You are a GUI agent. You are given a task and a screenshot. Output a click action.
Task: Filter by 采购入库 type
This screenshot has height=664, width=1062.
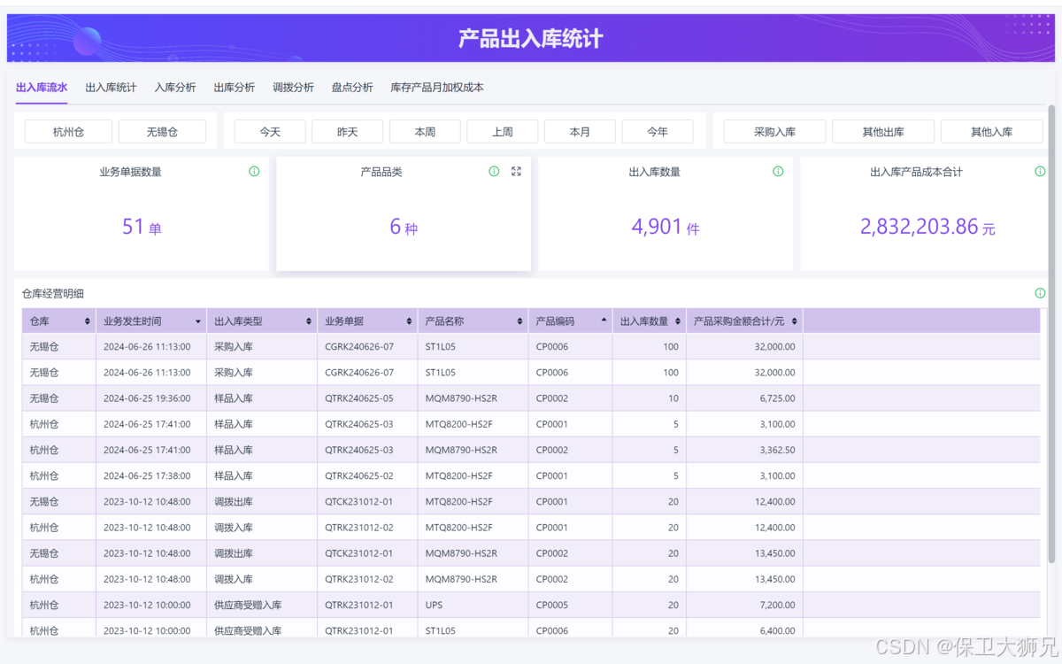click(774, 132)
